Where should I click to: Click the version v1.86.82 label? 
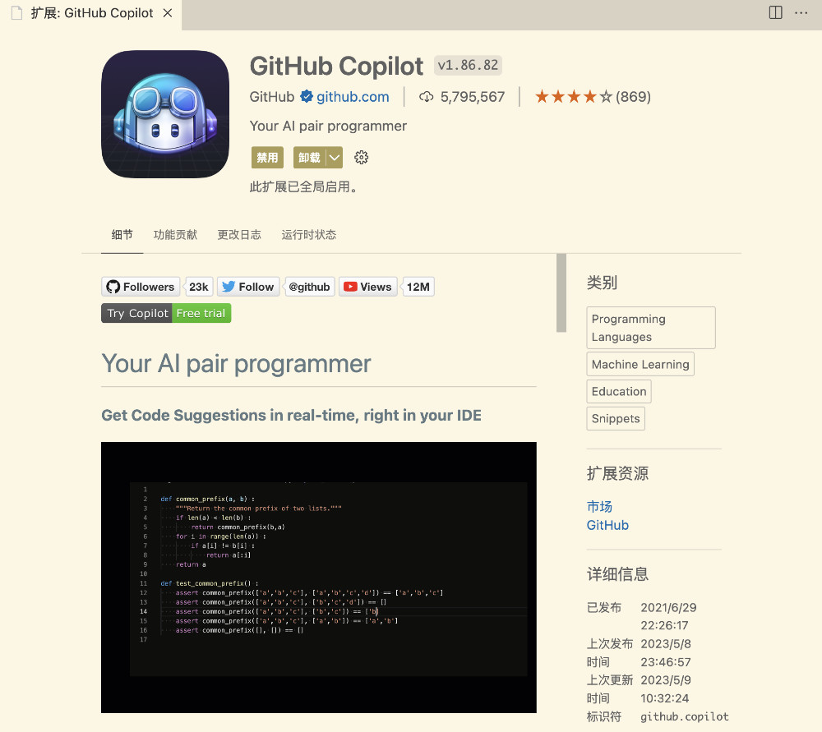click(x=468, y=66)
